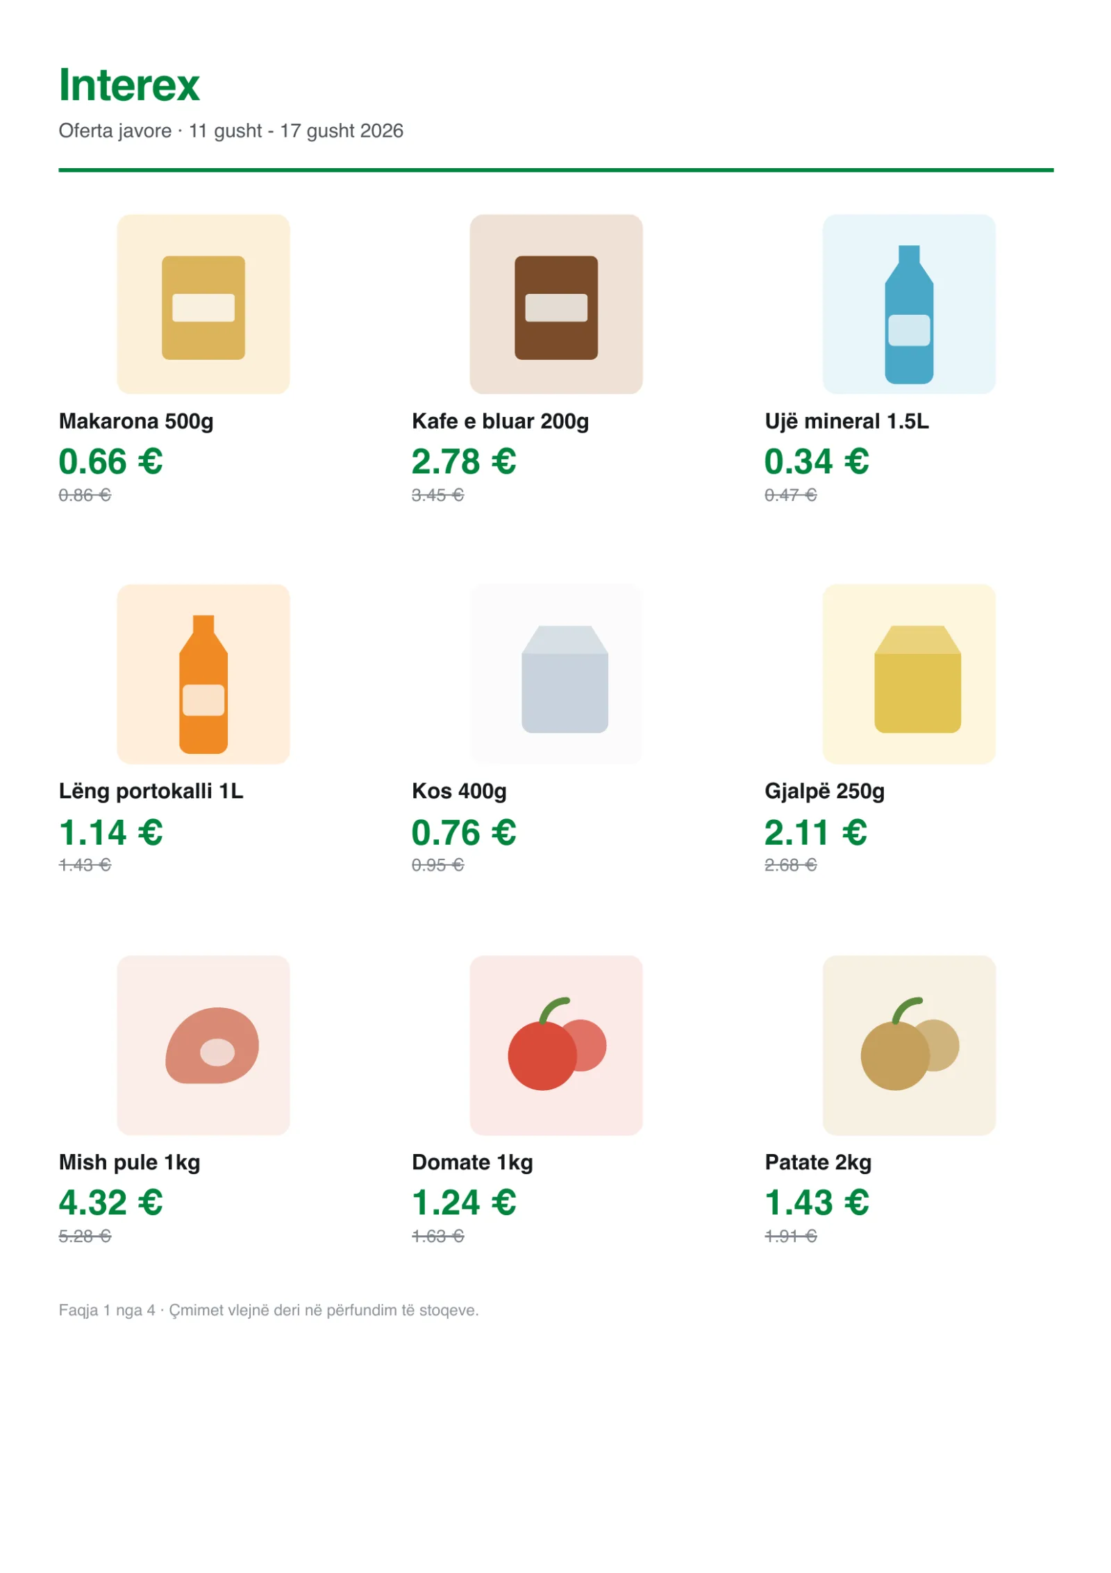Select the red tomatoes icon
The image size is (1111, 1573).
click(x=555, y=1045)
